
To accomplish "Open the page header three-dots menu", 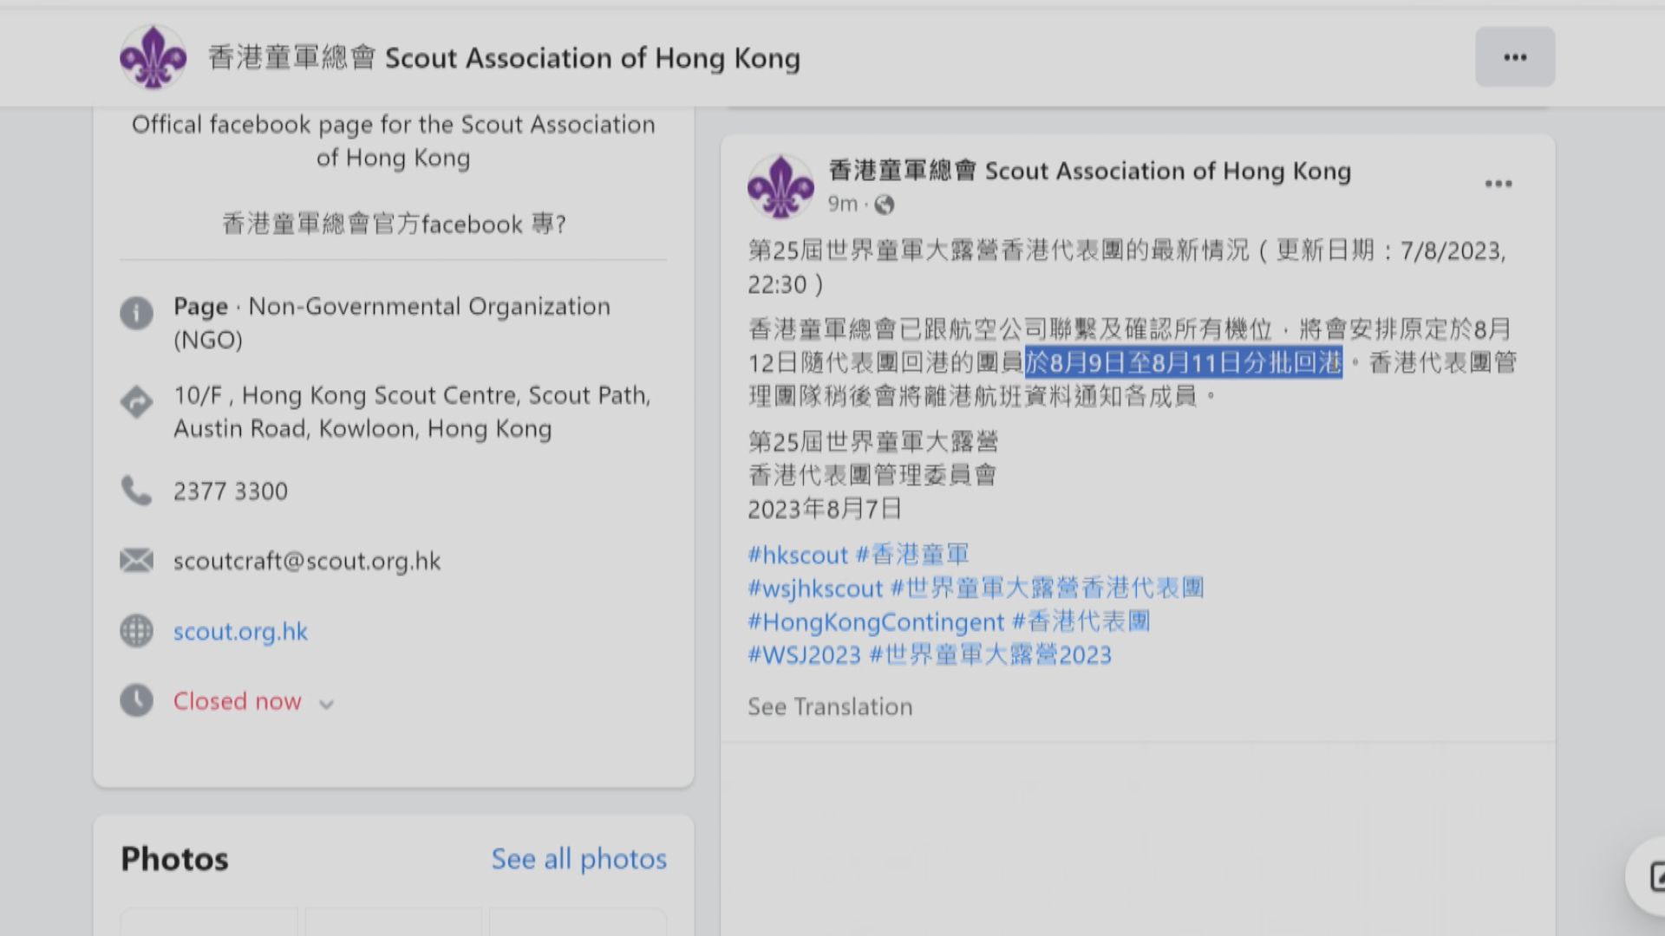I will (x=1515, y=57).
